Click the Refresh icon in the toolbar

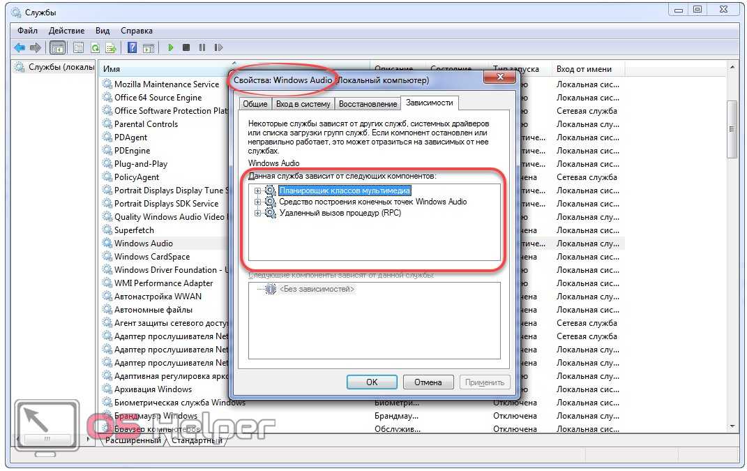click(94, 47)
